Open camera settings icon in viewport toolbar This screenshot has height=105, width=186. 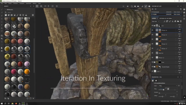click(x=138, y=6)
